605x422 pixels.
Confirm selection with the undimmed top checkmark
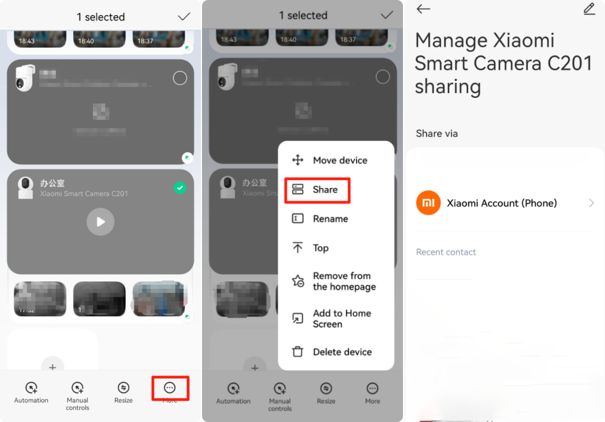coord(184,17)
